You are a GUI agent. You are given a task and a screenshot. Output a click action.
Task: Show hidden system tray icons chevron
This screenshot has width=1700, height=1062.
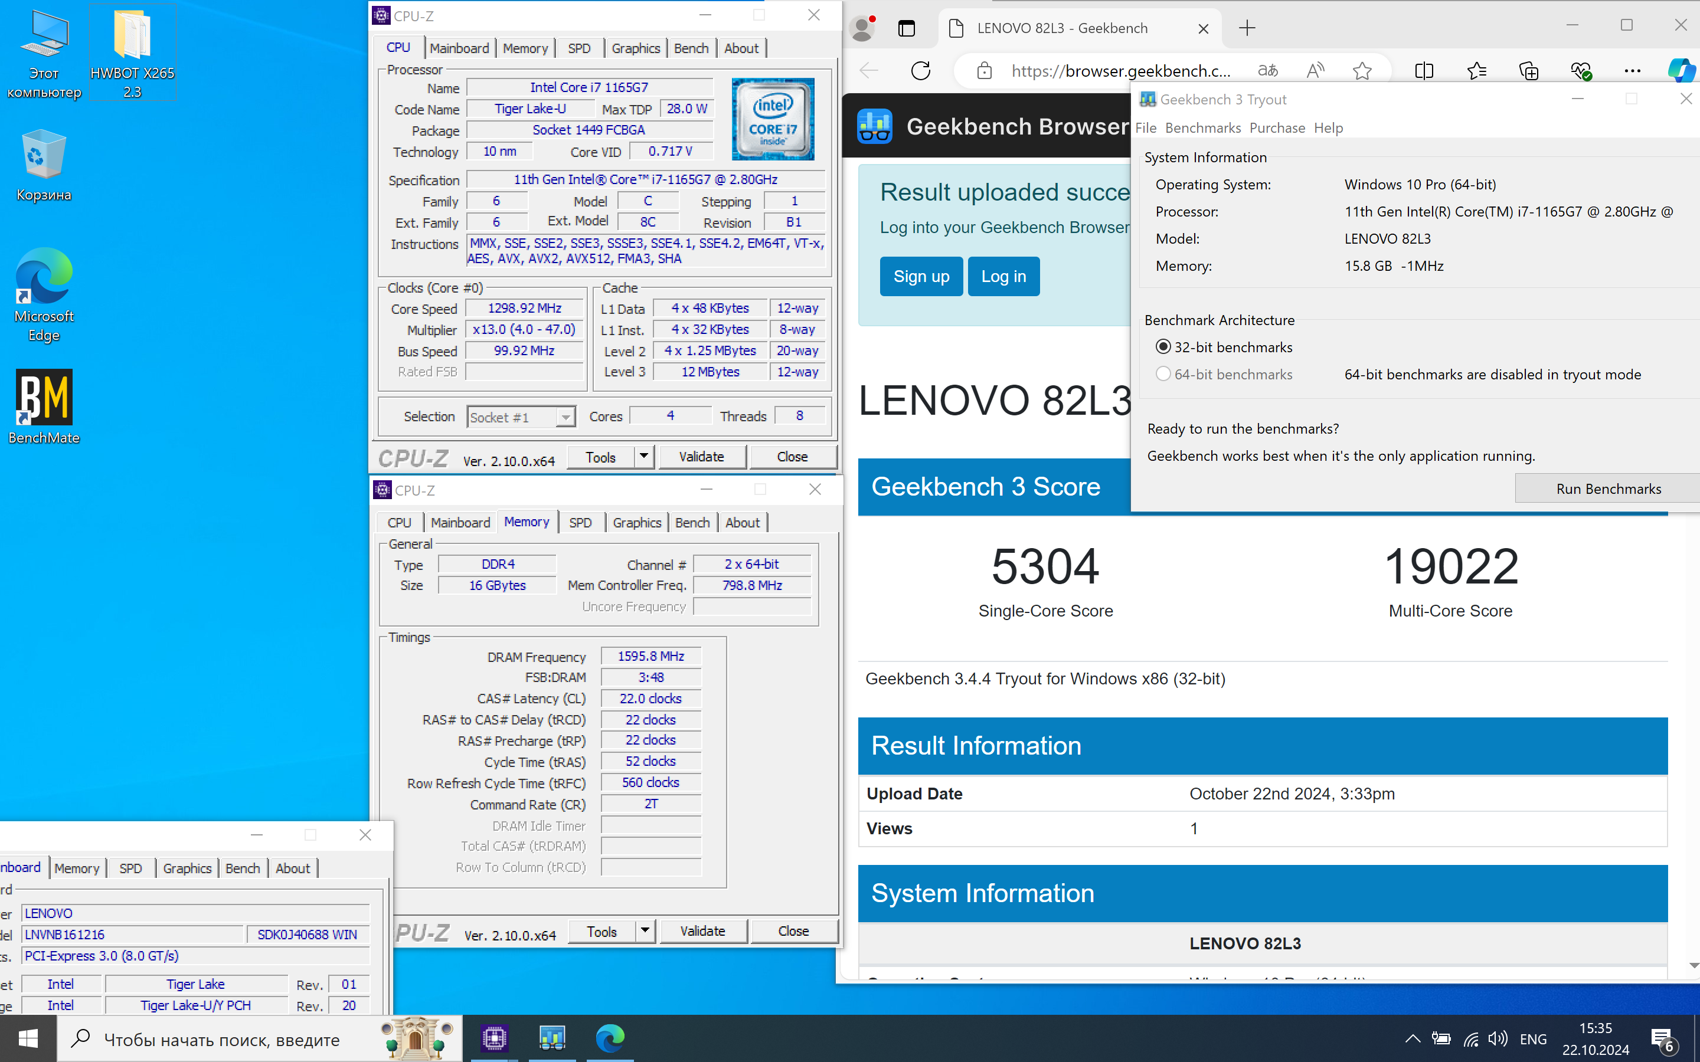point(1413,1039)
